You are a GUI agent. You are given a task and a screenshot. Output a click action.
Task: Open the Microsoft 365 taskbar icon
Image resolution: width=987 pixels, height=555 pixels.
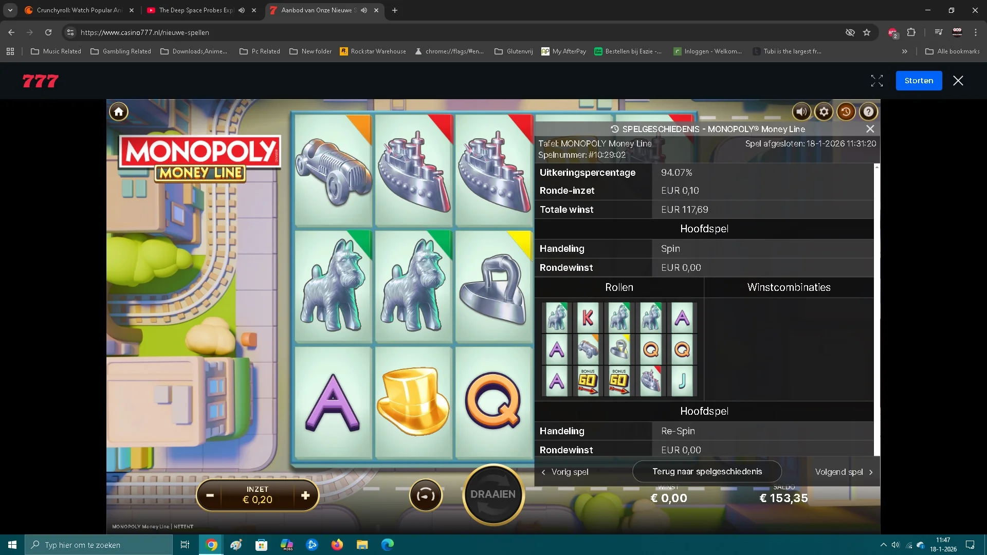(x=287, y=545)
